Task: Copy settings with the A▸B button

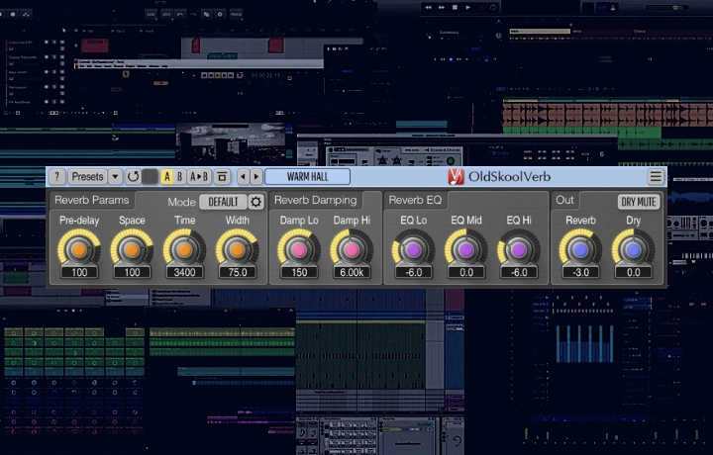Action: pyautogui.click(x=199, y=176)
